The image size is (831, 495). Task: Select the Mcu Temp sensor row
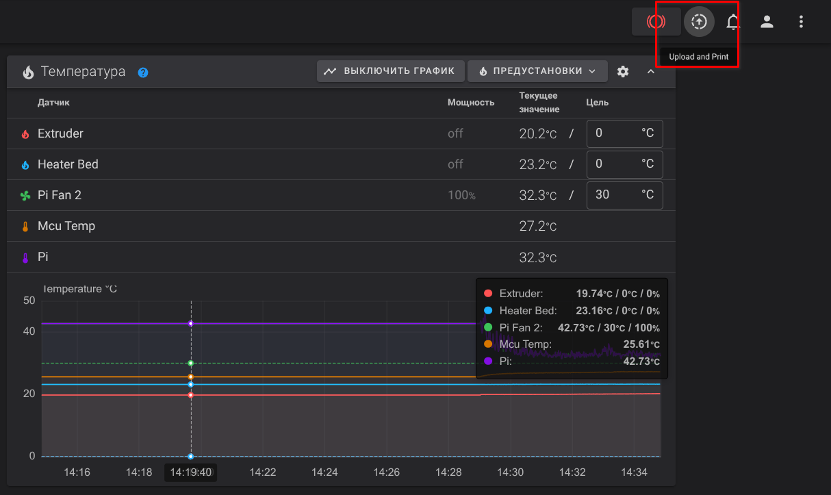click(66, 226)
